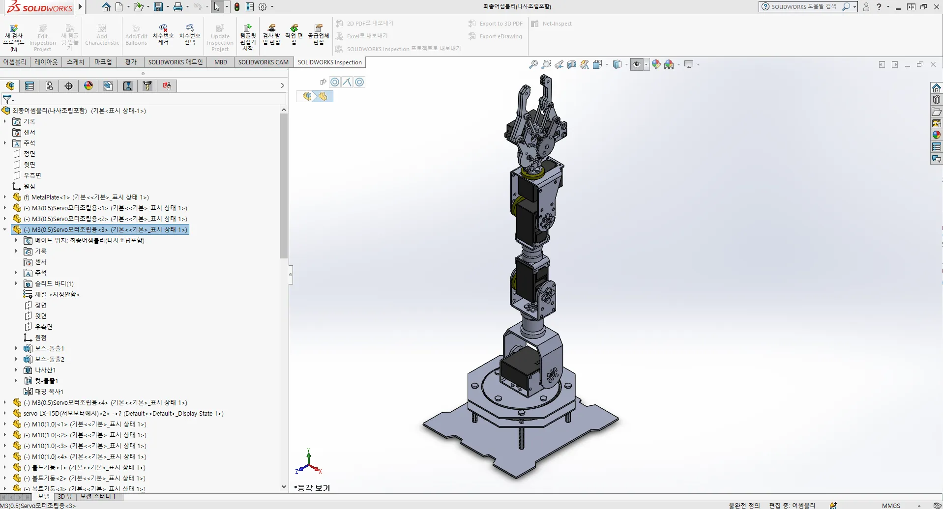Open the FeatureManager design tree tab icon
The image size is (943, 509).
tap(10, 86)
